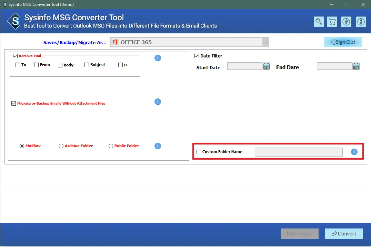
Task: Enable the Custom Folder Name checkbox
Action: click(199, 152)
